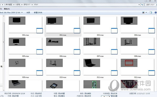Expand the arrow after 家电35个 breadcrumb
The width and height of the screenshot is (157, 97).
coord(32,4)
